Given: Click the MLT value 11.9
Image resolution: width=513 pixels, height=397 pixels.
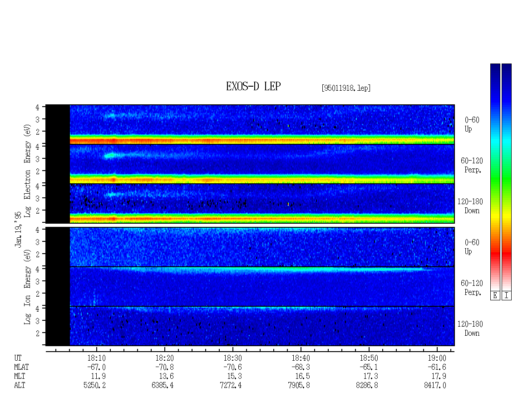Looking at the screenshot, I should click(x=99, y=377).
